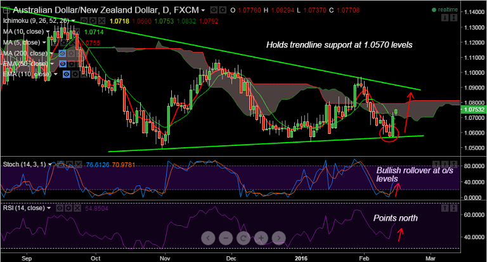Click the 2016 label on time axis
Image resolution: width=487 pixels, height=262 pixels.
[x=301, y=259]
